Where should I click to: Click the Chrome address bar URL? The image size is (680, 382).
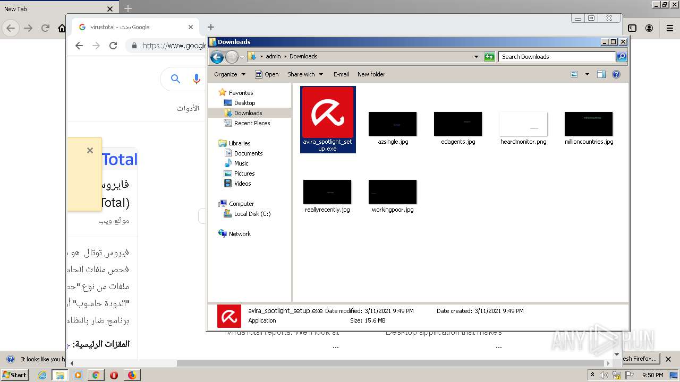pyautogui.click(x=174, y=46)
